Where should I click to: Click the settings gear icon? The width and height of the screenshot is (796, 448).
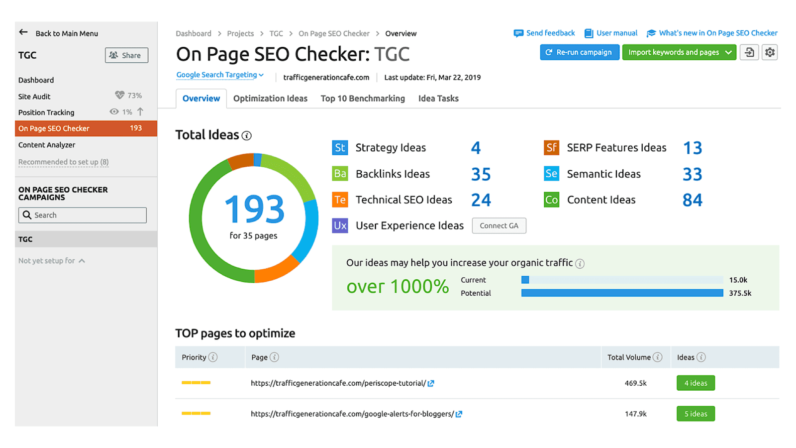769,52
